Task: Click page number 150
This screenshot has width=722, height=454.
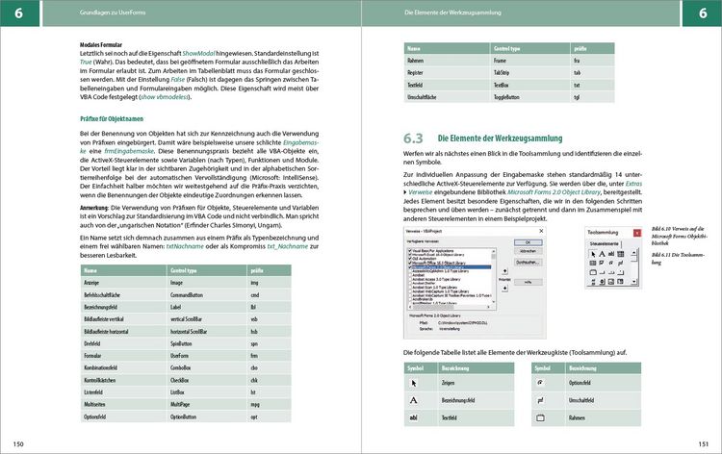Action: [18, 443]
